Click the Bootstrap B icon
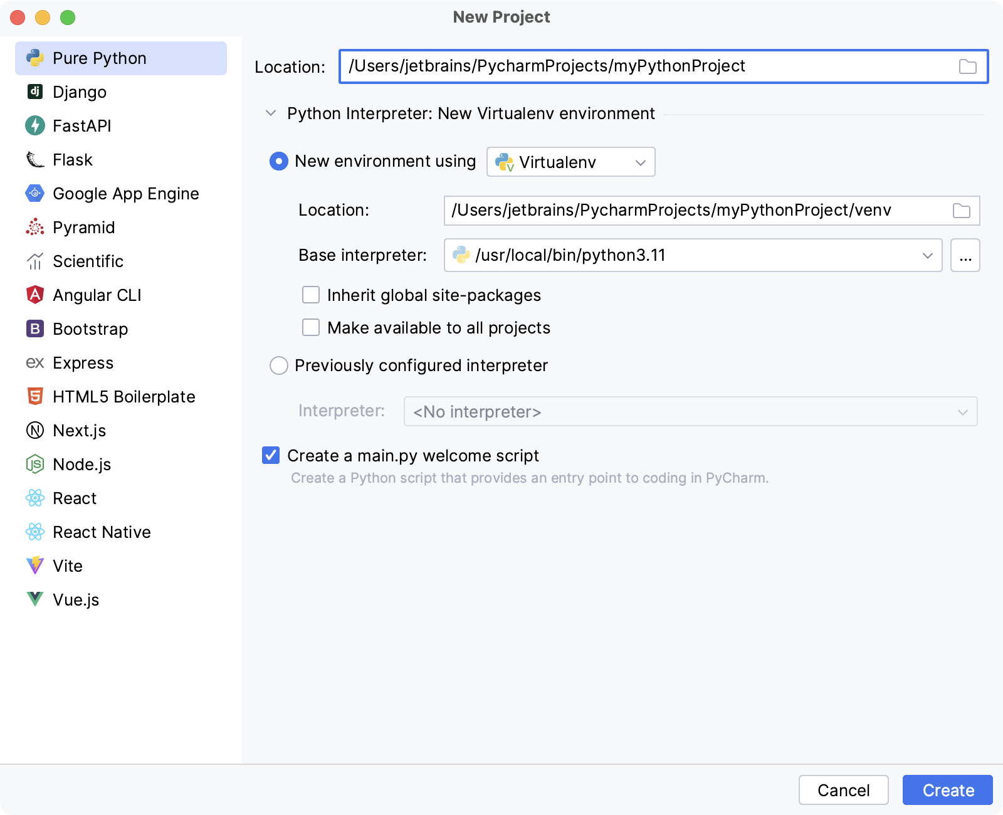This screenshot has width=1003, height=815. (x=35, y=329)
